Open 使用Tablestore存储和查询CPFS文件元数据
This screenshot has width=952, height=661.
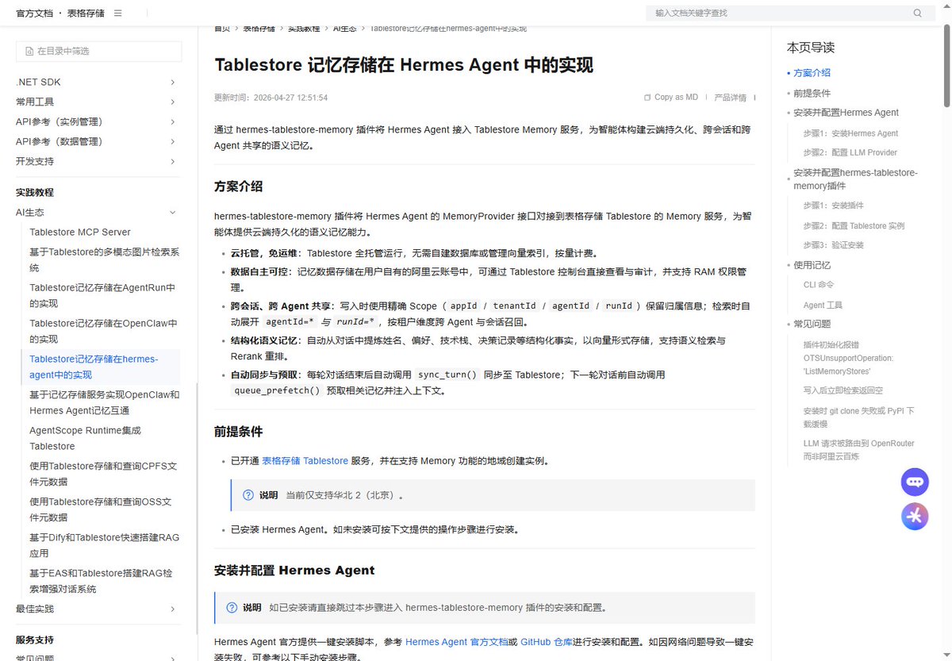pyautogui.click(x=105, y=475)
